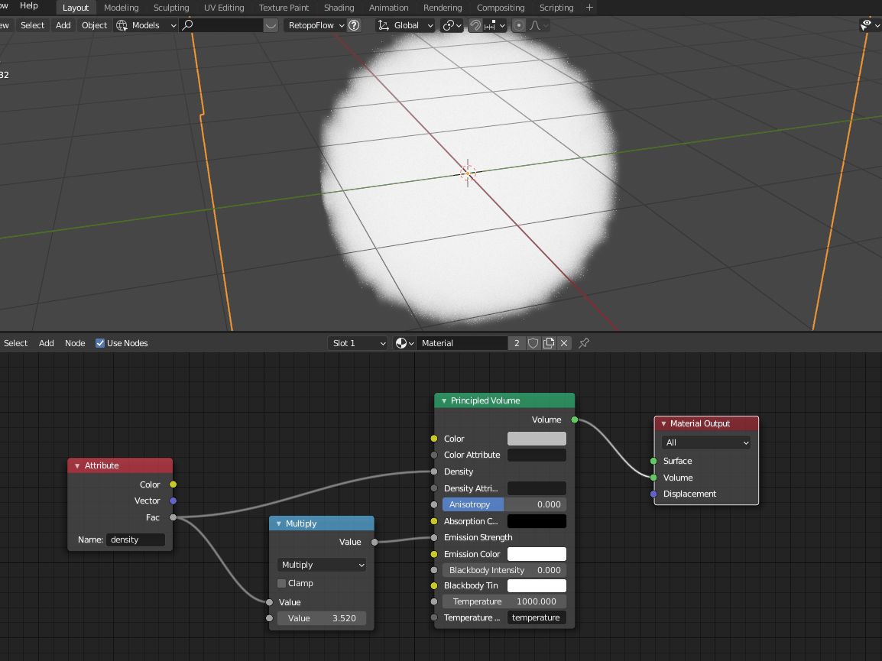Toggle proportional editing icon
This screenshot has width=882, height=661.
pyautogui.click(x=519, y=25)
